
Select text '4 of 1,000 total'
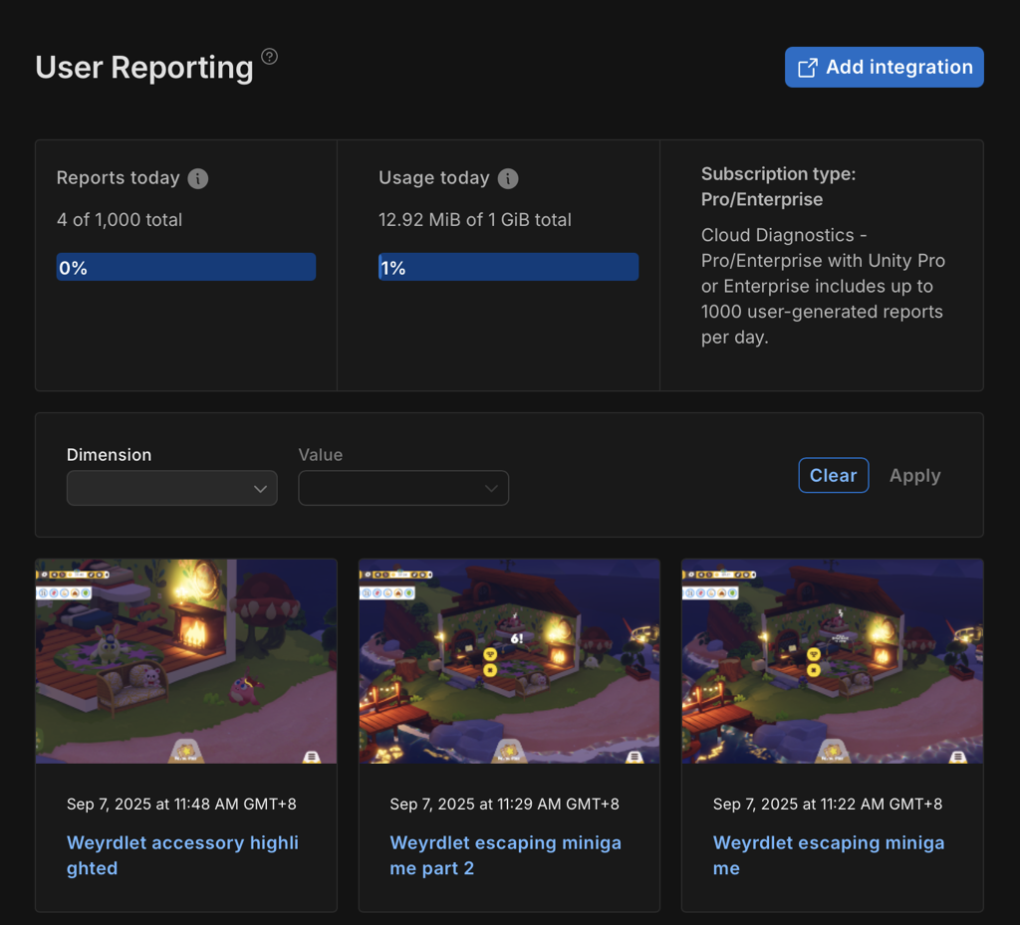tap(120, 220)
